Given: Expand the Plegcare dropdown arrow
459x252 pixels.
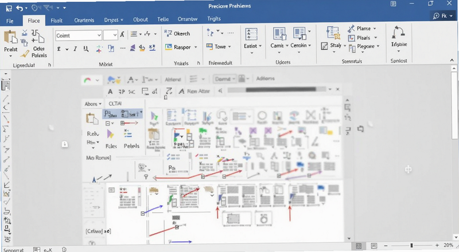Looking at the screenshot, I should pos(378,46).
